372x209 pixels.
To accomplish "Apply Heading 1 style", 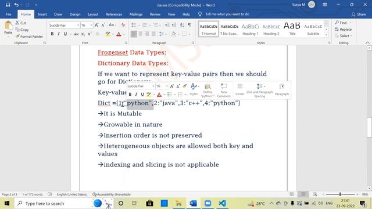I will 251,29.
